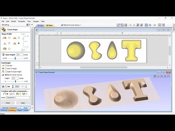Click the Subtract combine mode icon

tap(11, 94)
